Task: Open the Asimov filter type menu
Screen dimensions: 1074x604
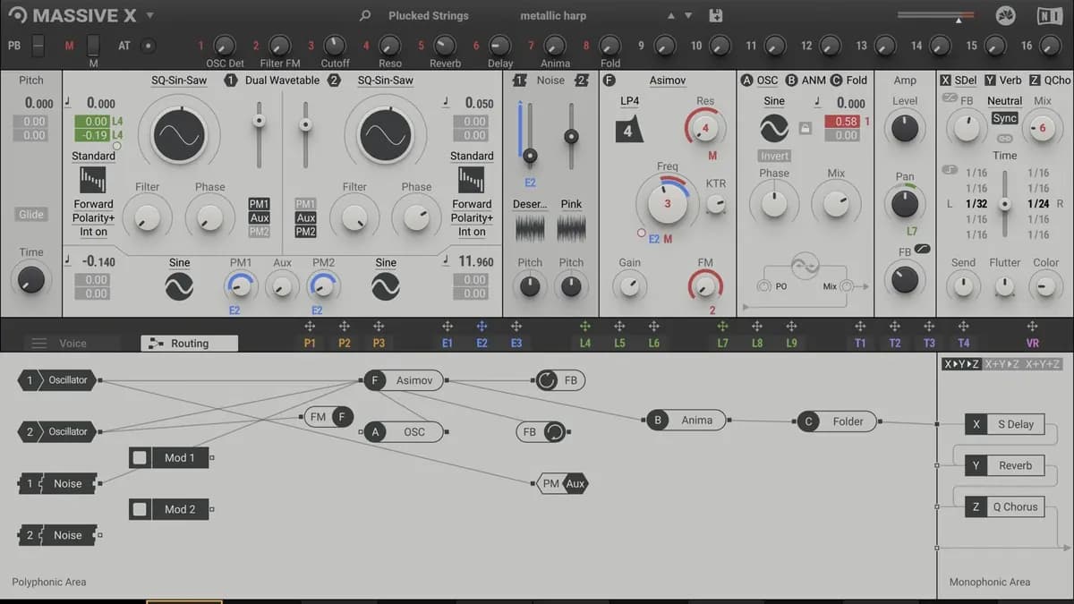Action: click(668, 80)
